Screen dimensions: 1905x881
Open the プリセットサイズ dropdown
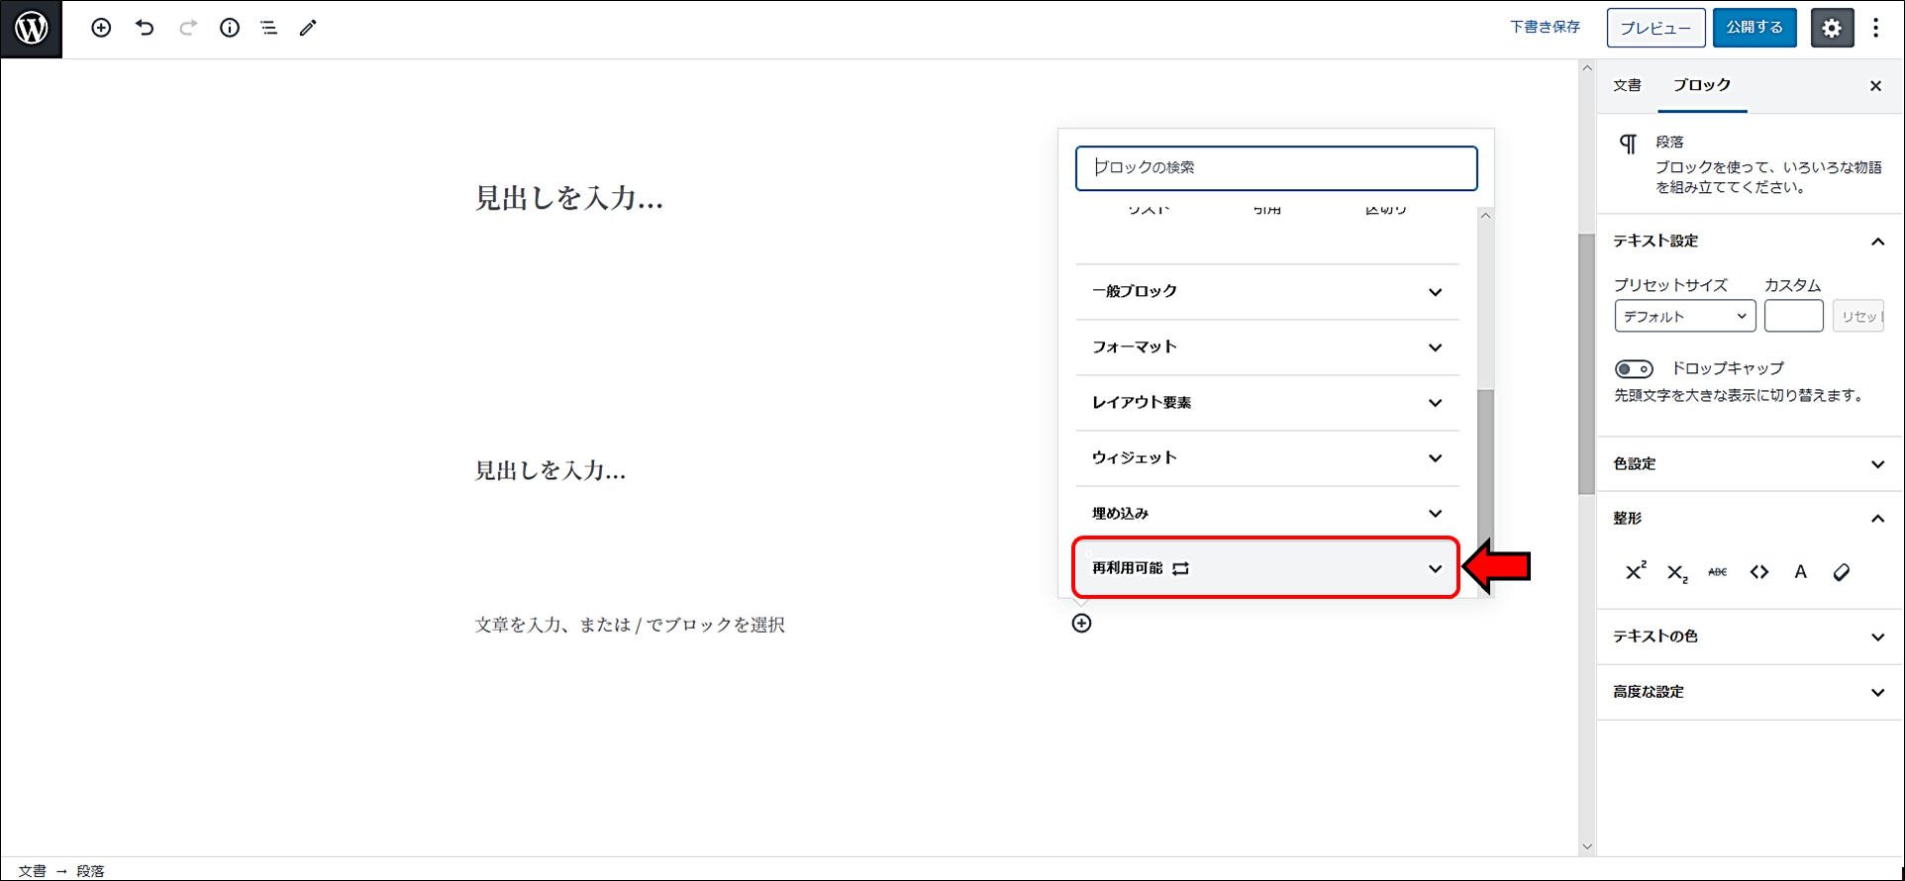point(1684,316)
